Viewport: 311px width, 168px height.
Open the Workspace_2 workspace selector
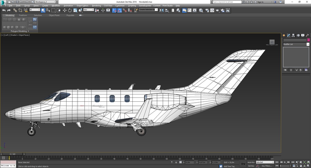point(45,2)
